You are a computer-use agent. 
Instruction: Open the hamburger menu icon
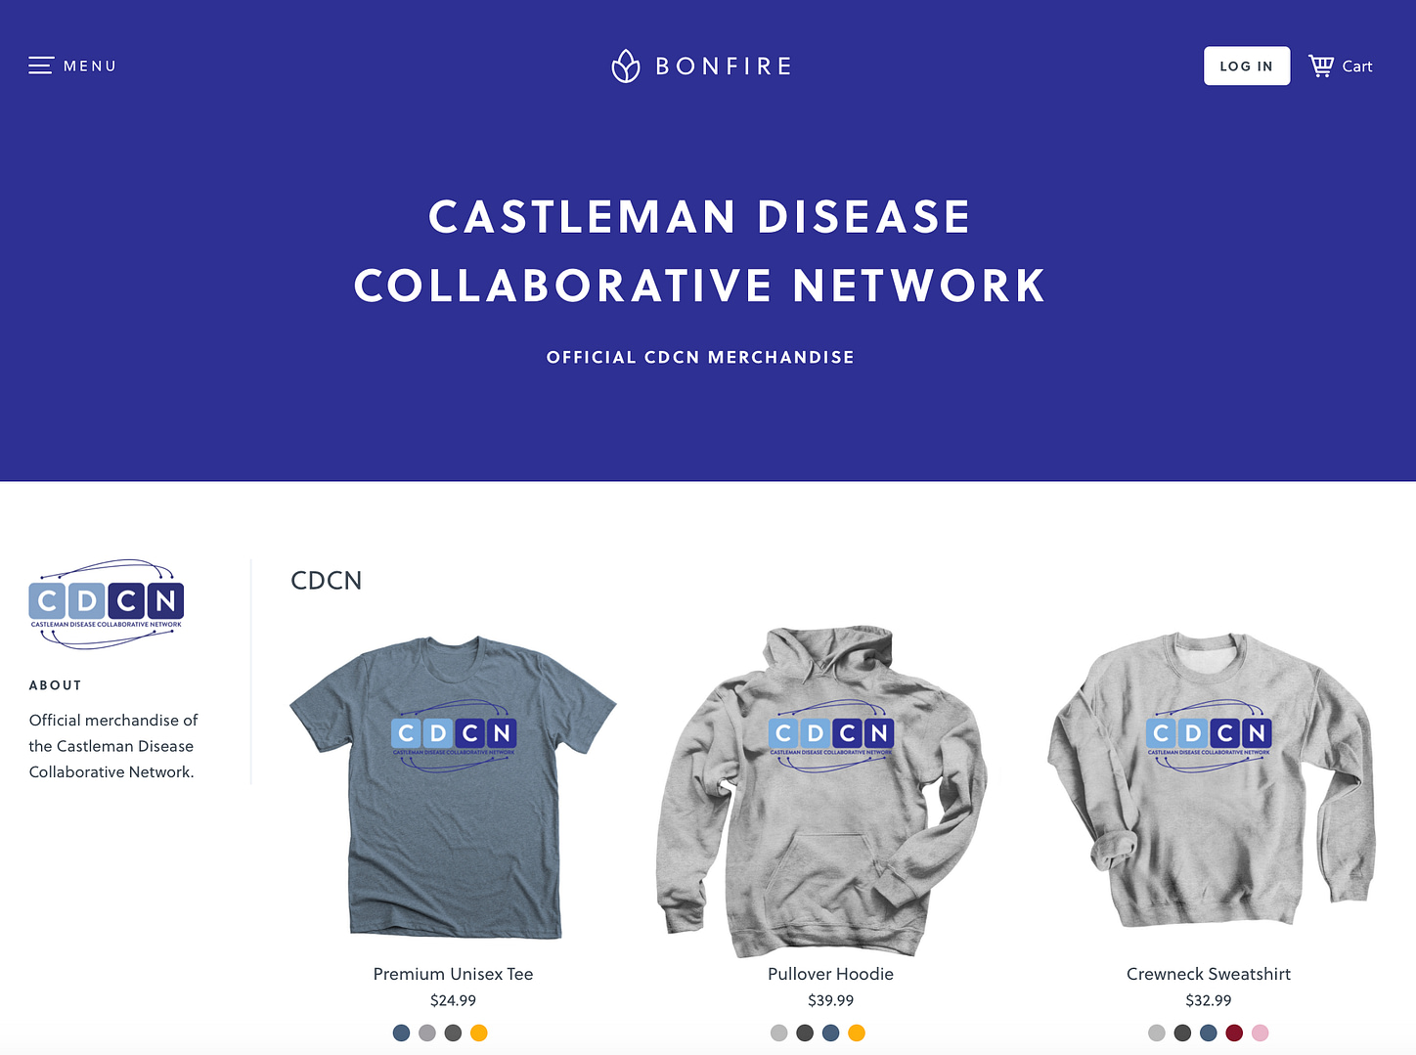(40, 66)
